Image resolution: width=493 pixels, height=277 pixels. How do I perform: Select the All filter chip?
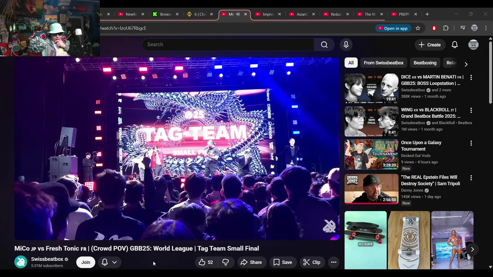coord(351,63)
